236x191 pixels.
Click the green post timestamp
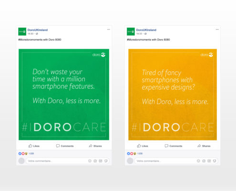click(31, 34)
